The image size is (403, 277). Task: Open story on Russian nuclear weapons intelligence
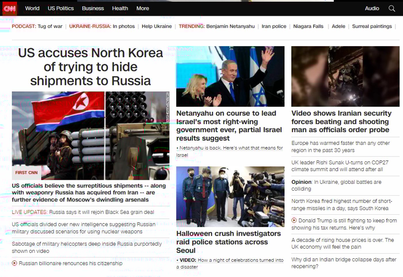[83, 228]
